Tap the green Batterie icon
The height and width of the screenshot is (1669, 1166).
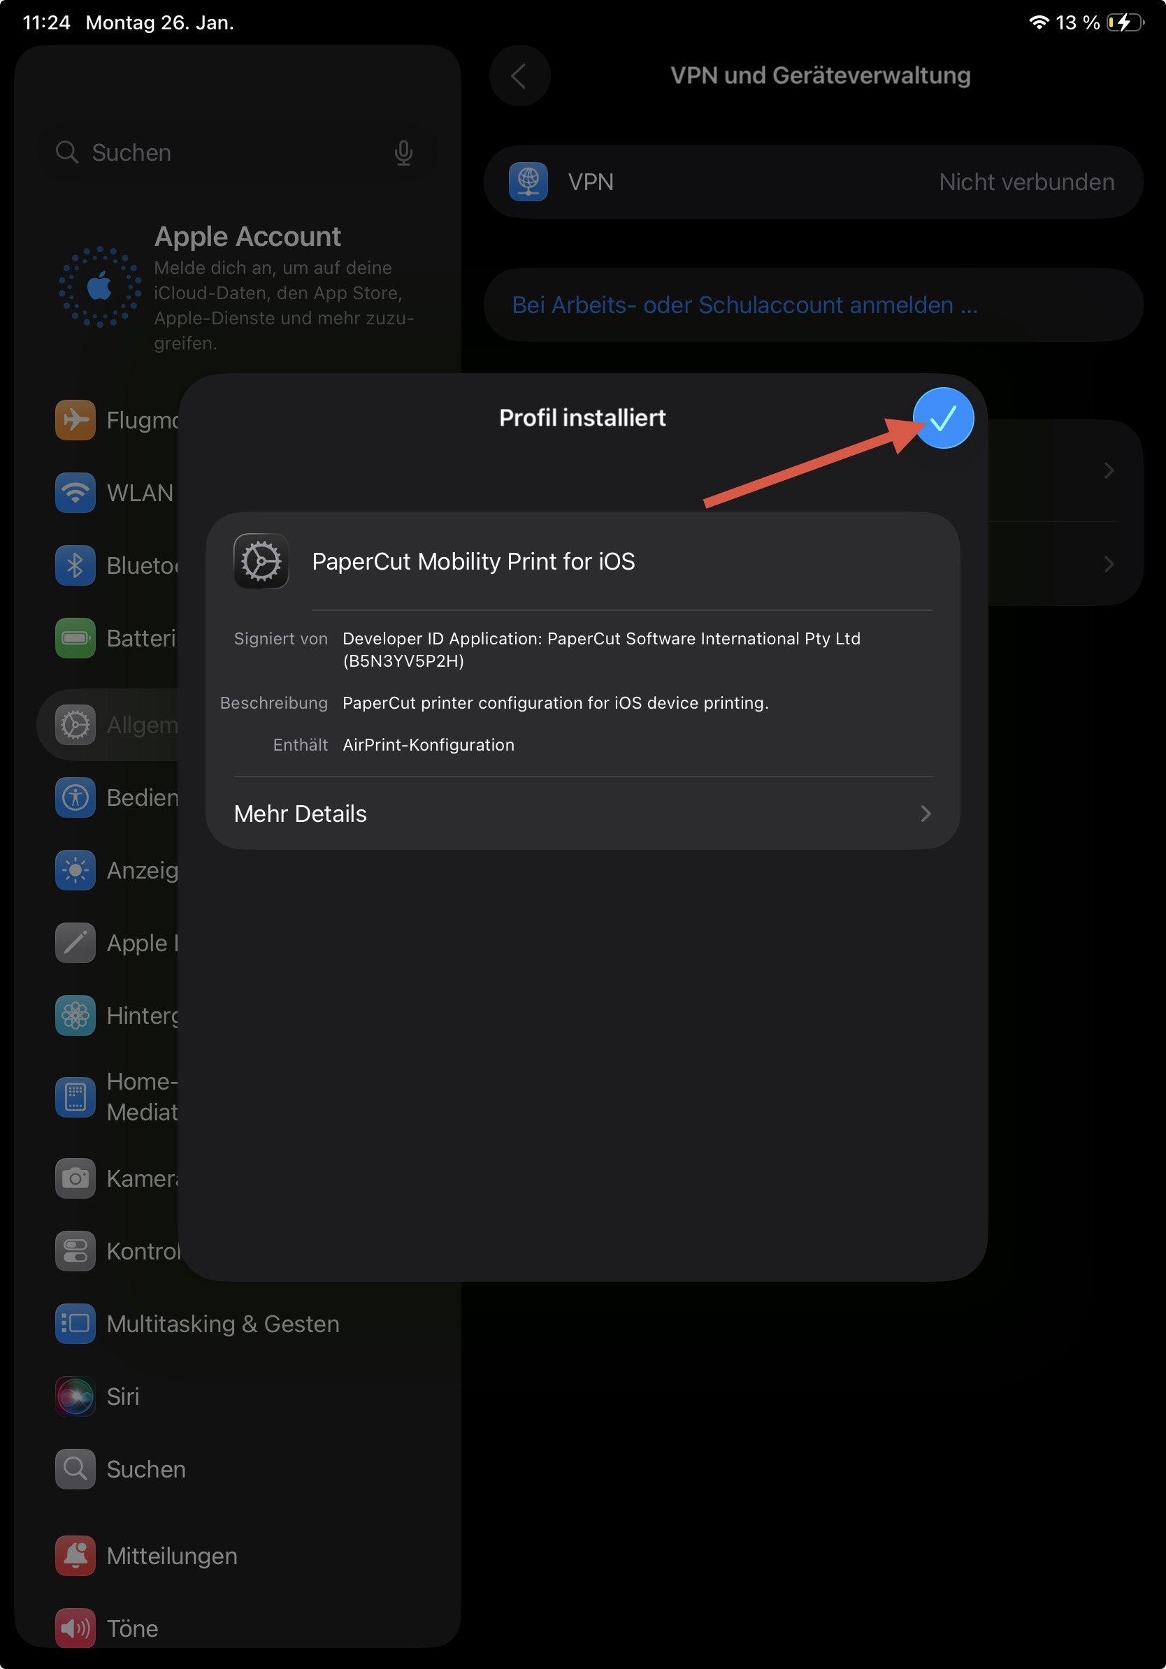[75, 638]
